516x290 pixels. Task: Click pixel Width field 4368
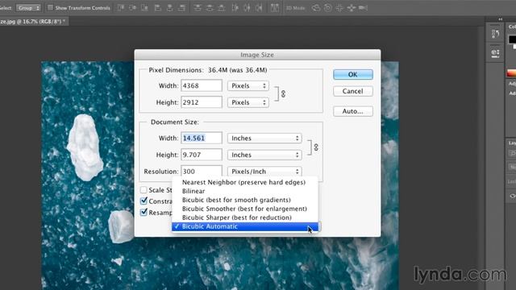coord(202,86)
